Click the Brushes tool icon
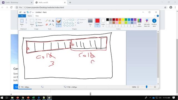 tap(59, 21)
